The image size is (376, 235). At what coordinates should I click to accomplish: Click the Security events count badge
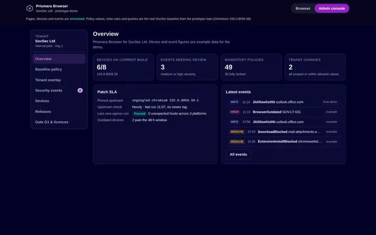click(80, 90)
